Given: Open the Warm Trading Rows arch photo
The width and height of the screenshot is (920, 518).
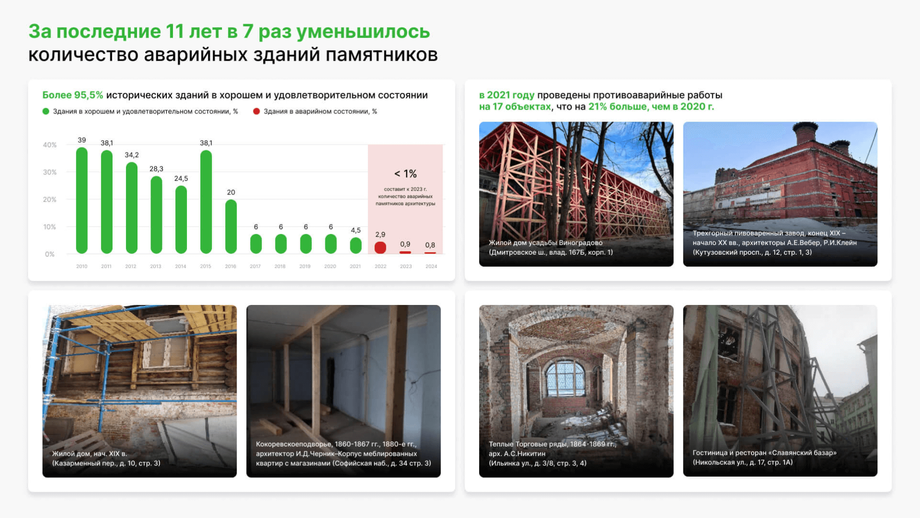Looking at the screenshot, I should pos(576,391).
